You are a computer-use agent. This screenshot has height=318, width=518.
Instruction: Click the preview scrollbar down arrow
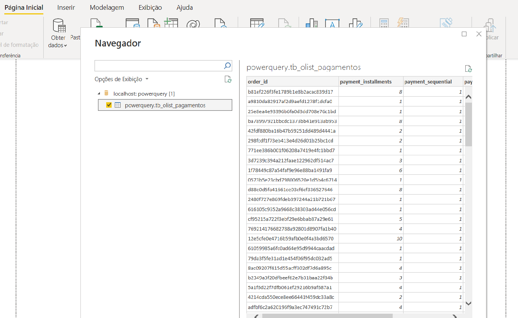pyautogui.click(x=468, y=303)
